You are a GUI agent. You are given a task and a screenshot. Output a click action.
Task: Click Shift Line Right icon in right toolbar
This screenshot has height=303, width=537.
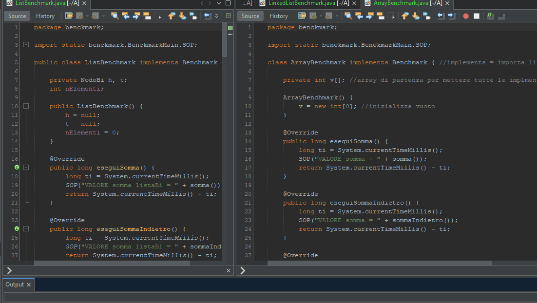[452, 16]
